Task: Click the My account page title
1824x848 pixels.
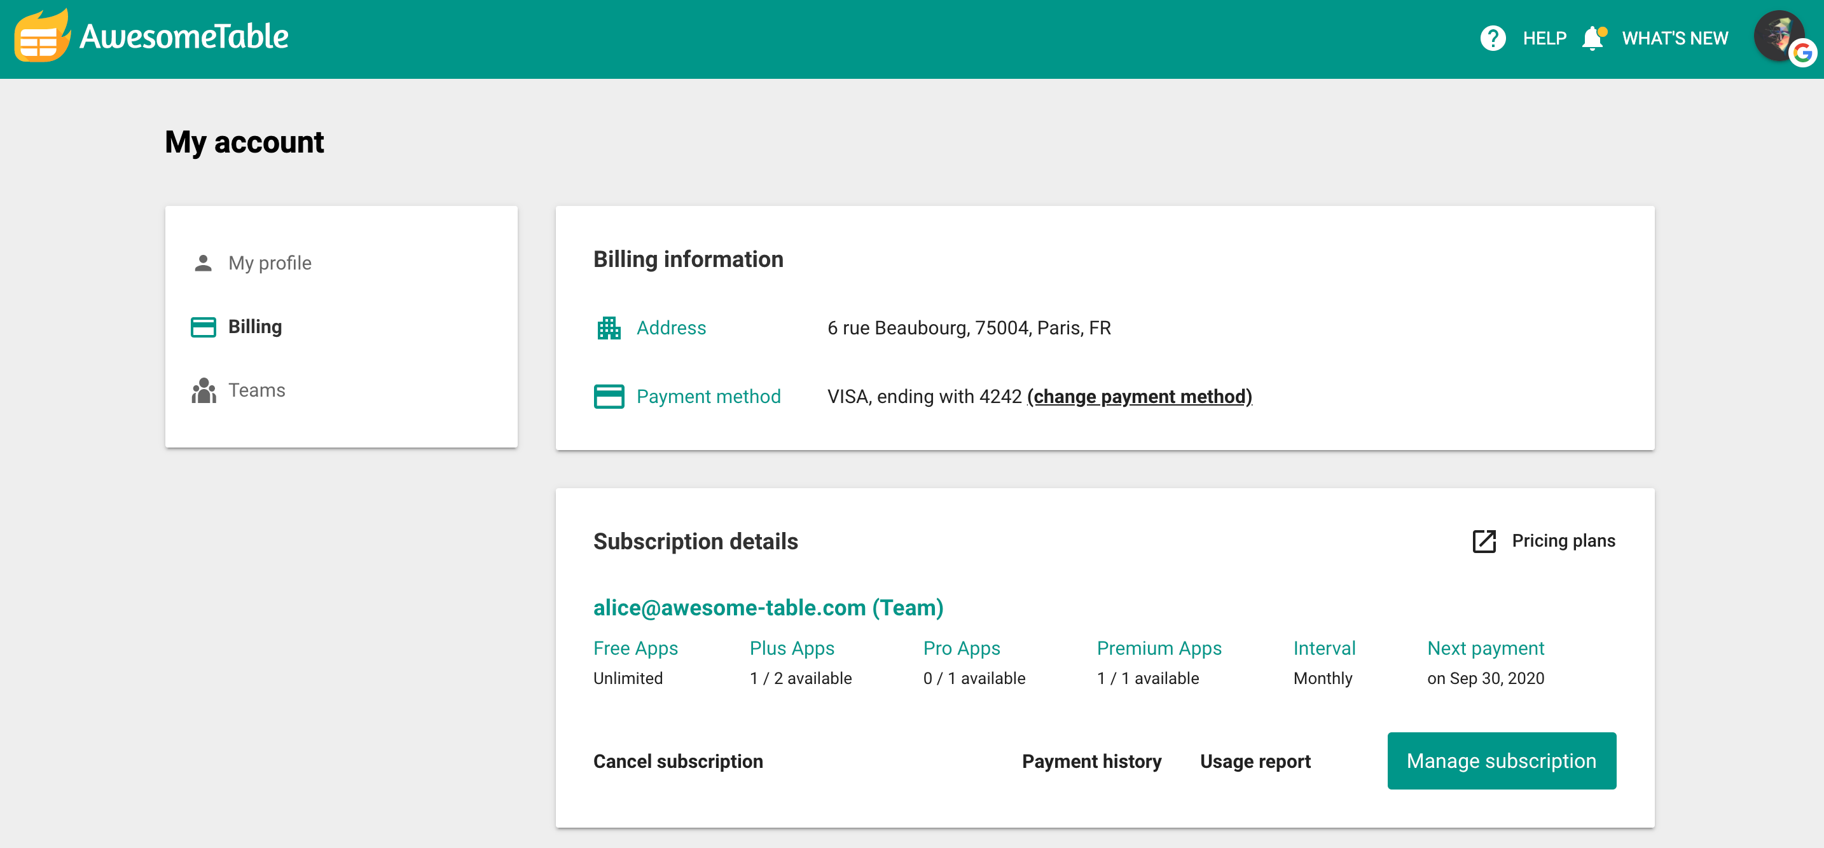Action: pos(244,142)
